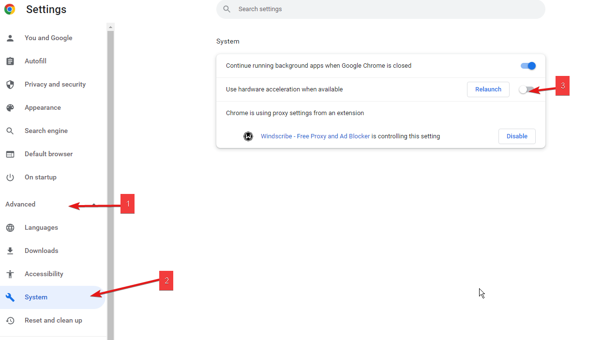Click the Windscribe extension logo
The image size is (602, 340).
coord(248,136)
